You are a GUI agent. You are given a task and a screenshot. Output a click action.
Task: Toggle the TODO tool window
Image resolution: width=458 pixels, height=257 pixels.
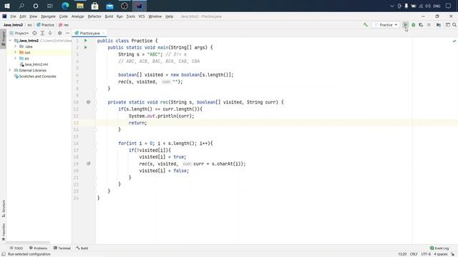pos(16,248)
